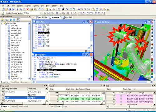Click Move button in Type P panel
This screenshot has width=156, height=112.
(88, 89)
